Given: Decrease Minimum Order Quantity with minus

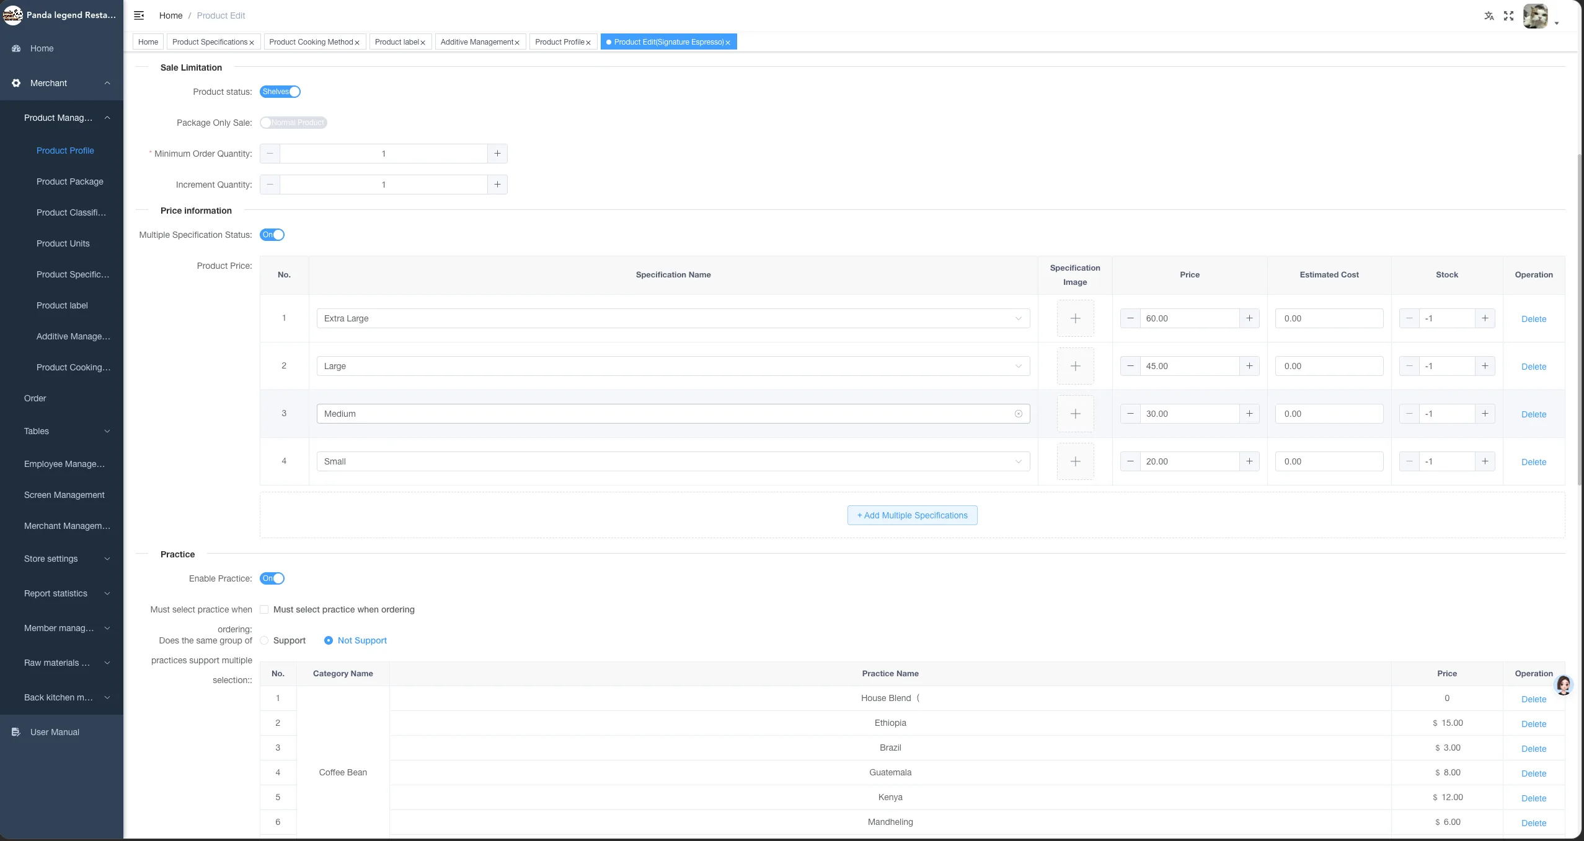Looking at the screenshot, I should coord(270,154).
